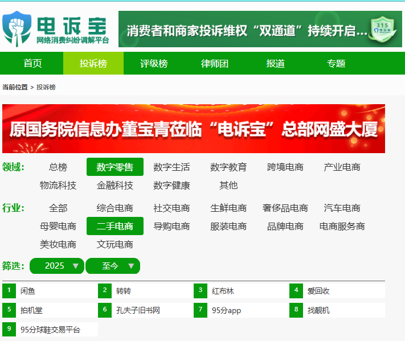The height and width of the screenshot is (341, 405).
Task: Select 数字健康 field filter
Action: [171, 185]
